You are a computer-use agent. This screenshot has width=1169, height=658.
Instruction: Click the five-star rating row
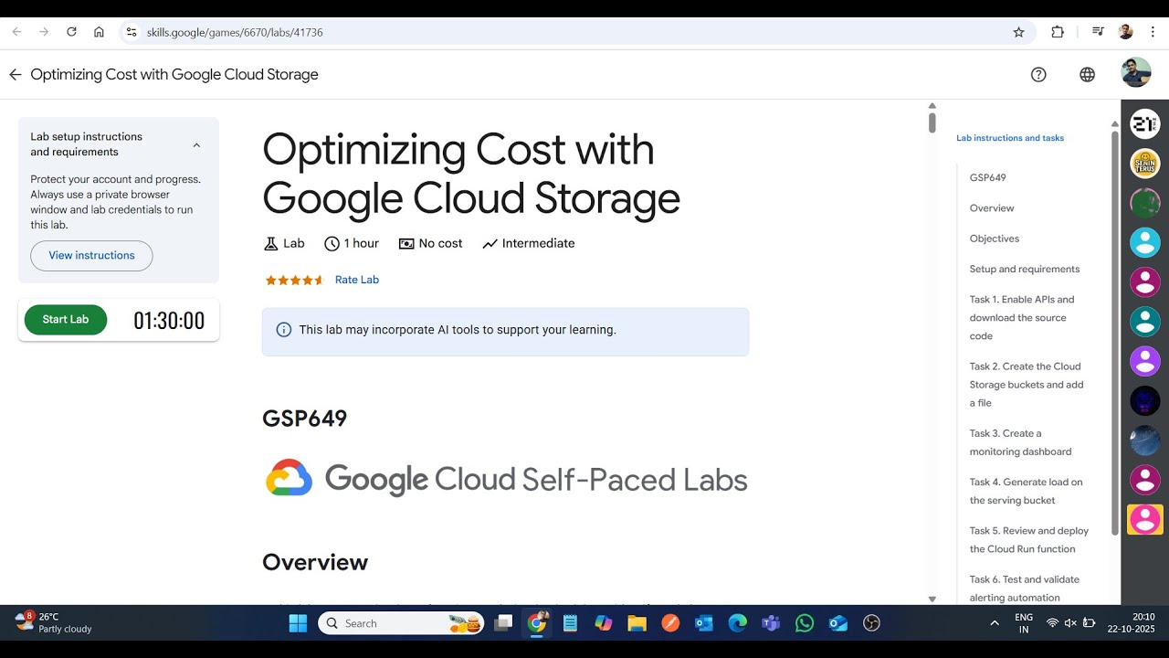[x=294, y=281]
